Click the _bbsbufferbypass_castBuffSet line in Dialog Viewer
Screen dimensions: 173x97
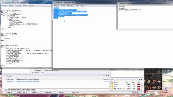tap(129, 10)
